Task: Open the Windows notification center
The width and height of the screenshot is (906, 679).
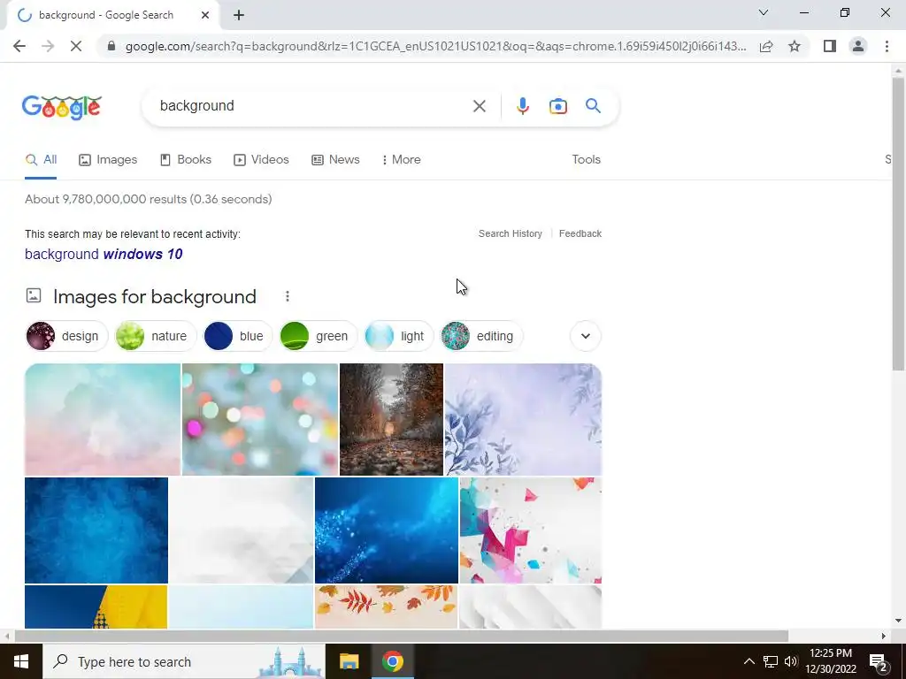Action: point(879,662)
